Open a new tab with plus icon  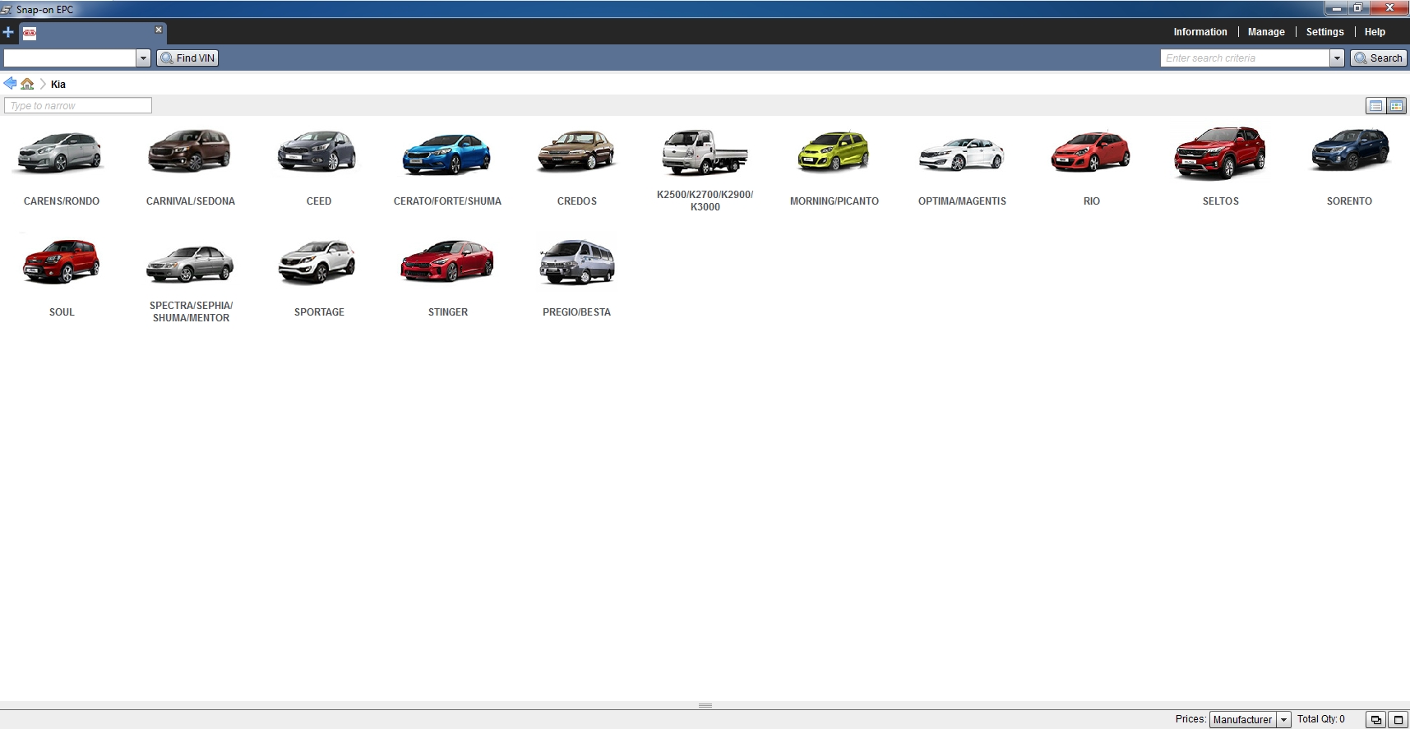coord(8,33)
